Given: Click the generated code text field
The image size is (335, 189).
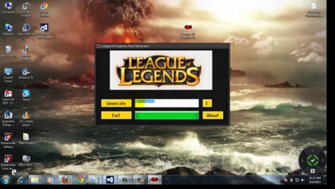Looking at the screenshot, I should (167, 103).
